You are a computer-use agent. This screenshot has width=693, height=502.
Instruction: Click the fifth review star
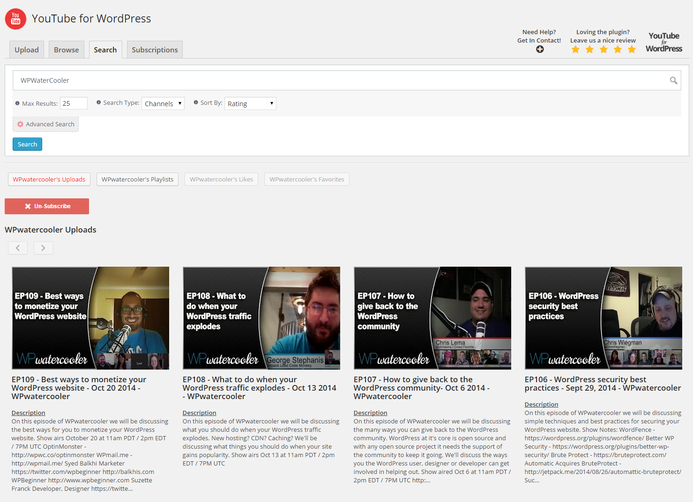(632, 50)
